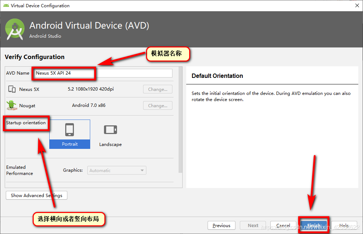363x234 pixels.
Task: Close the Virtual Device Configuration window
Action: [x=357, y=5]
